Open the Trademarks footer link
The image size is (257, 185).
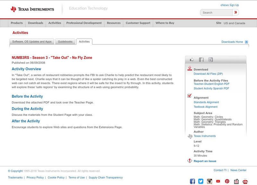point(15,178)
